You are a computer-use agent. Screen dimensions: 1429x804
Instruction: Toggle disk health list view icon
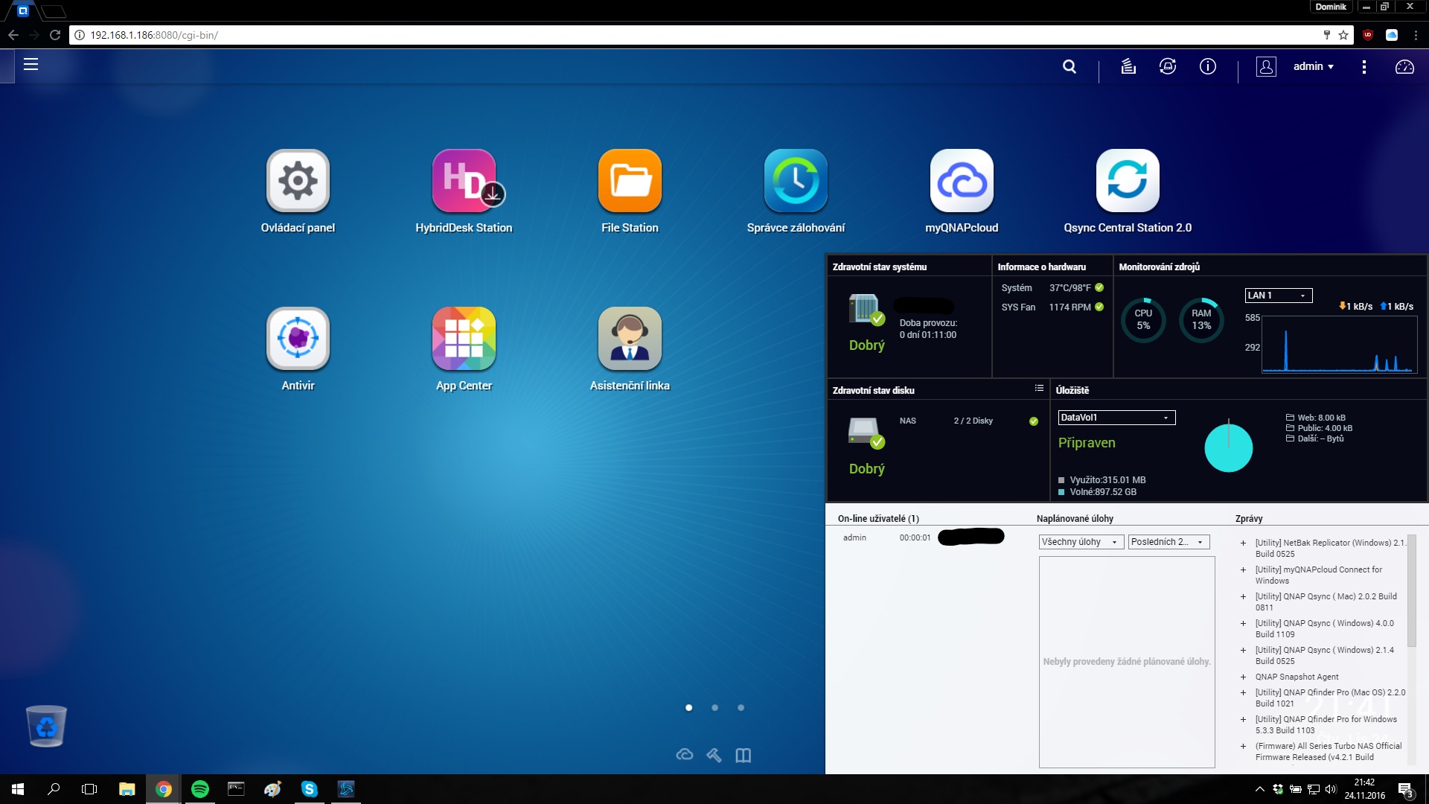click(x=1039, y=389)
